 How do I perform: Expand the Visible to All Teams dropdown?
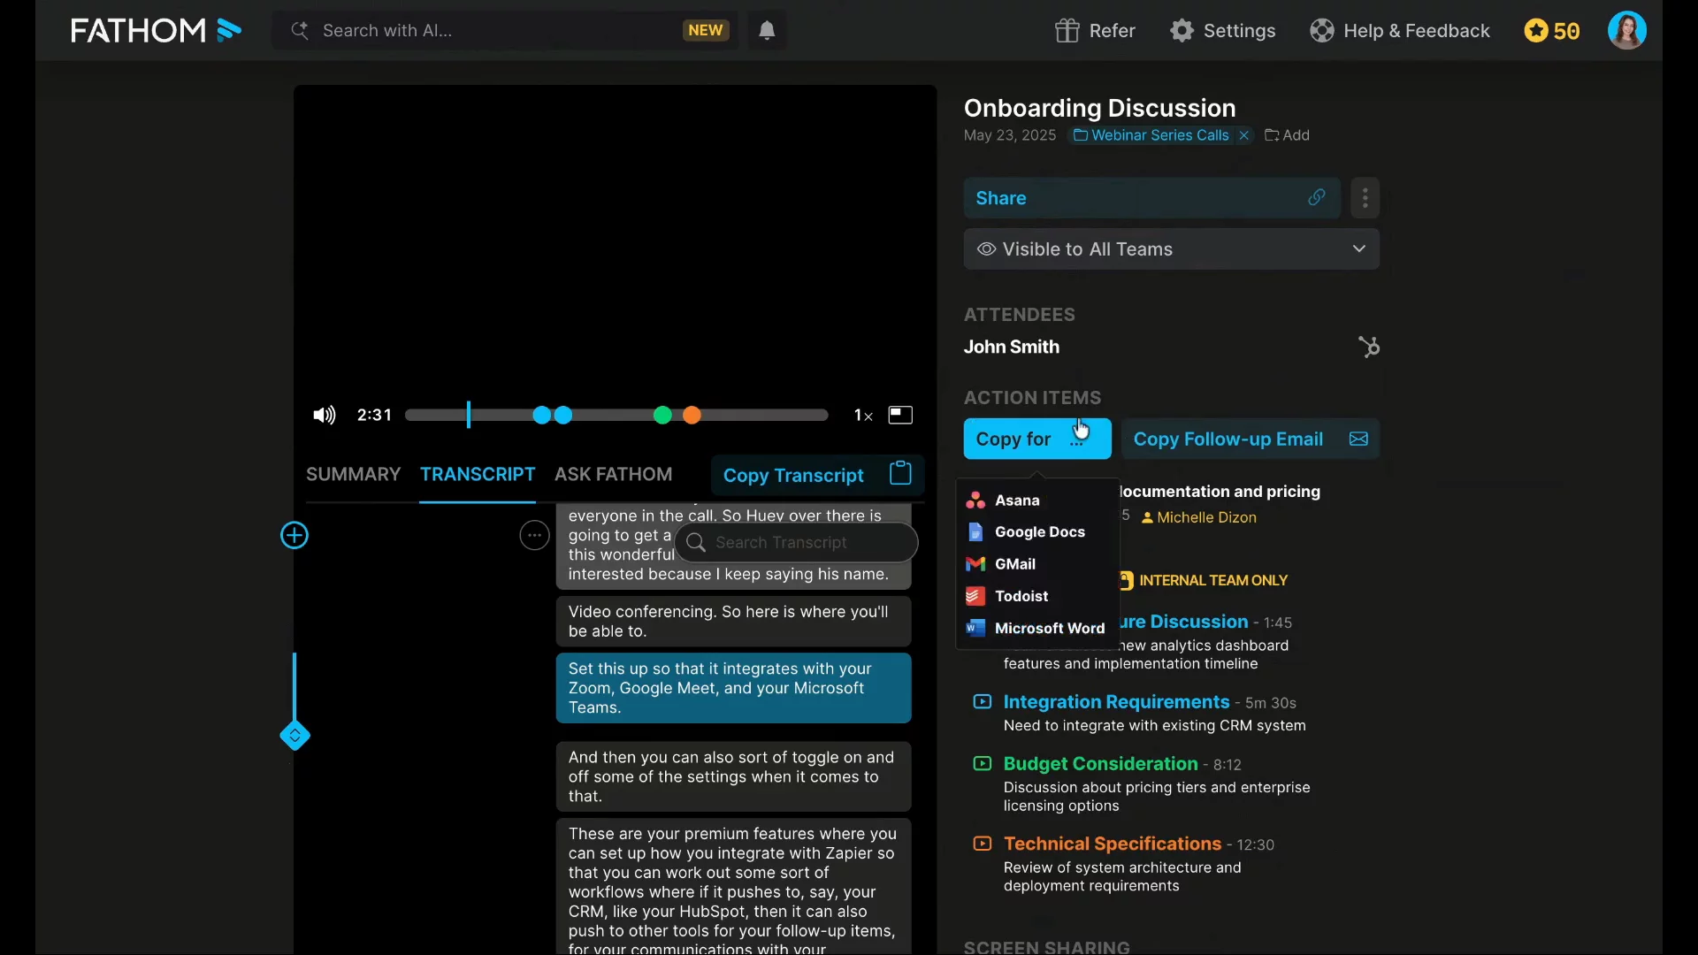(x=1171, y=249)
